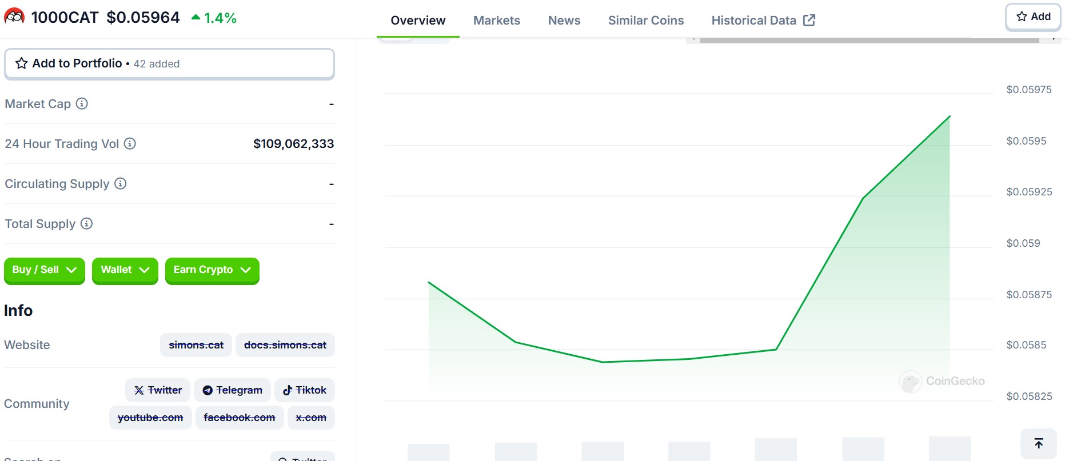1069x461 pixels.
Task: Click the star icon in the top Add button
Action: (x=1022, y=17)
